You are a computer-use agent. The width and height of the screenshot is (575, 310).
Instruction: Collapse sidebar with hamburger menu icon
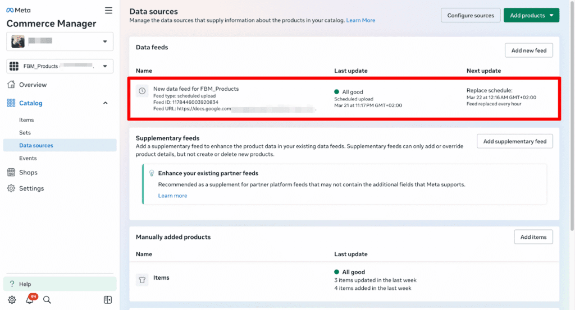[x=108, y=10]
